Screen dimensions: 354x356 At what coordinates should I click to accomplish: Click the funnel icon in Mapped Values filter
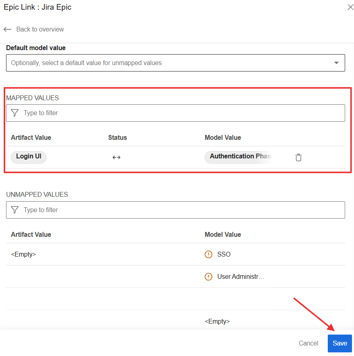[x=15, y=113]
